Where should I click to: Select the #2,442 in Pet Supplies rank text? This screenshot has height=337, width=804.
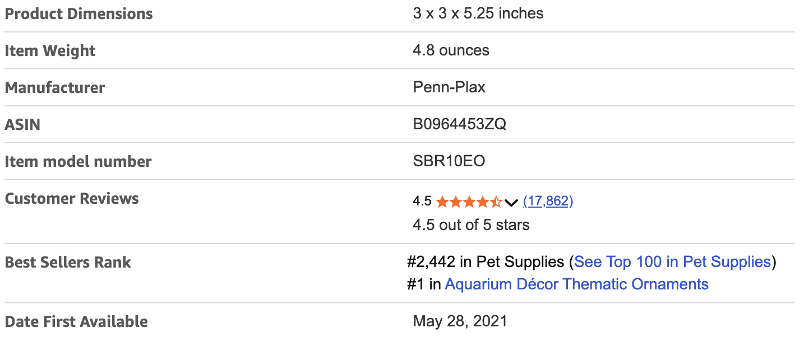486,261
